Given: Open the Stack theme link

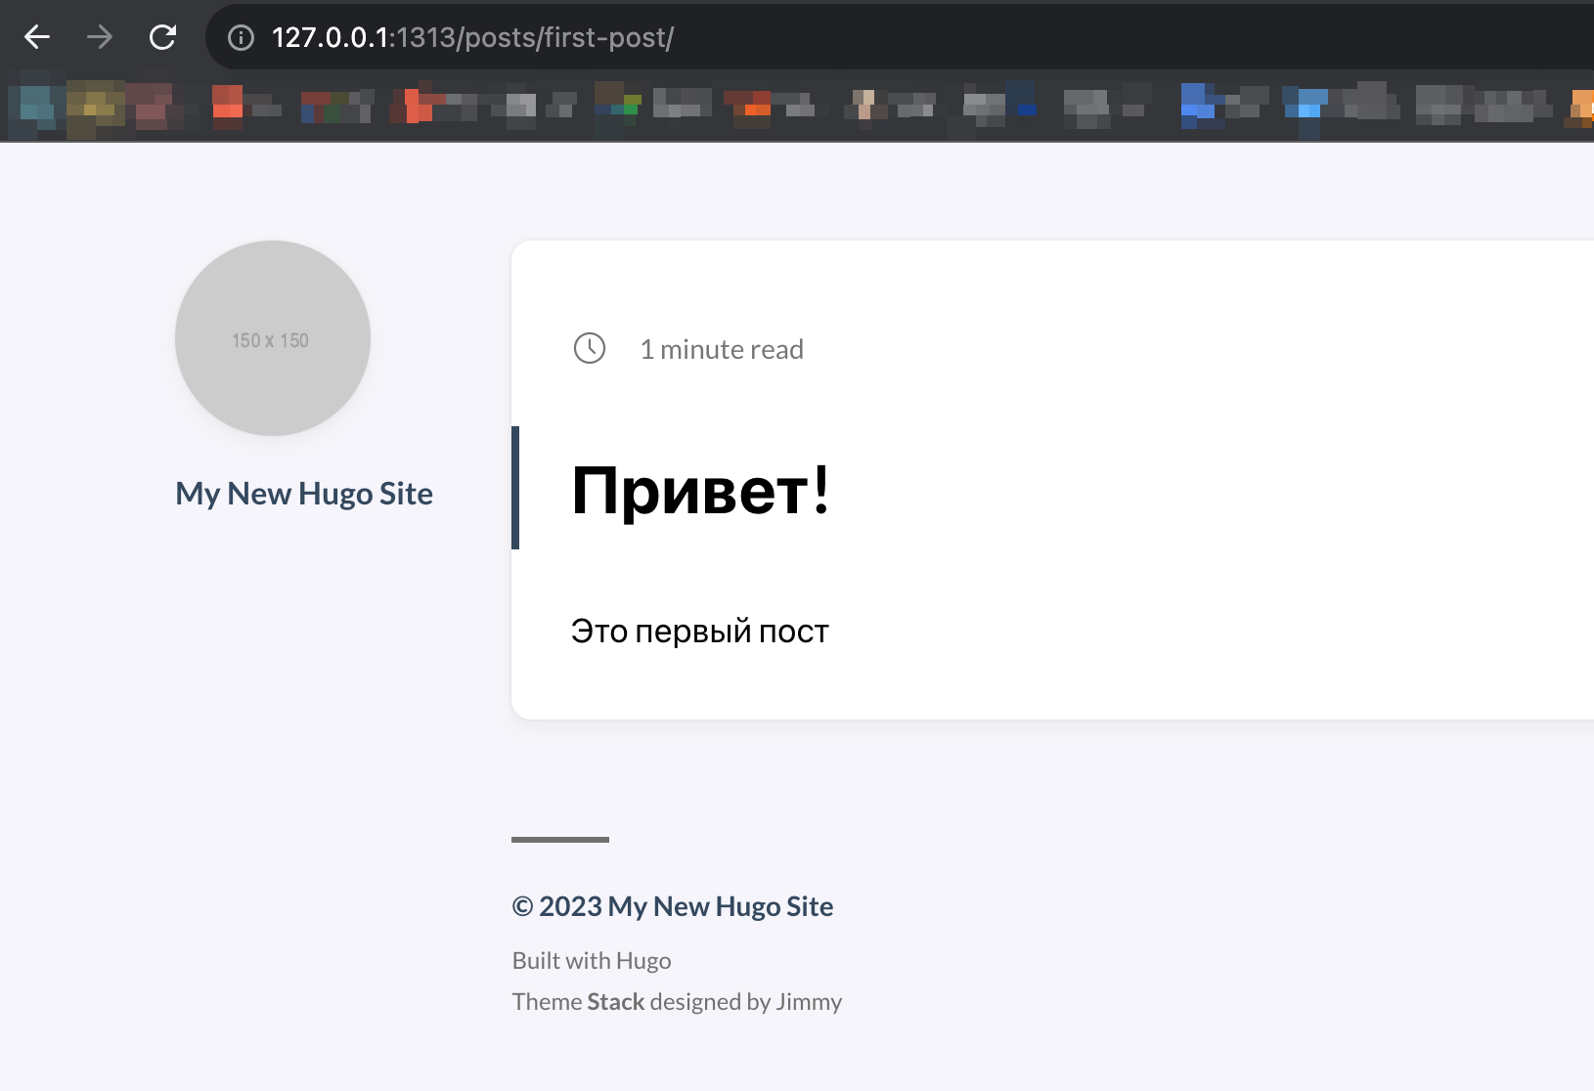Looking at the screenshot, I should (x=615, y=1002).
